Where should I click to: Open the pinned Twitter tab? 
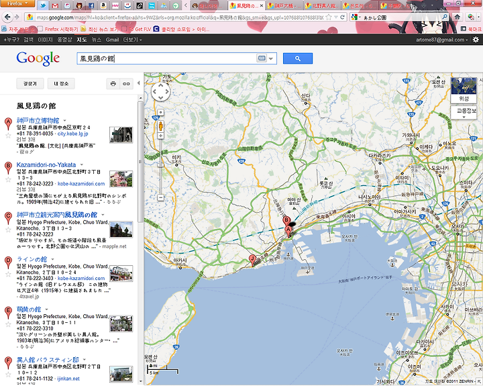pos(43,5)
